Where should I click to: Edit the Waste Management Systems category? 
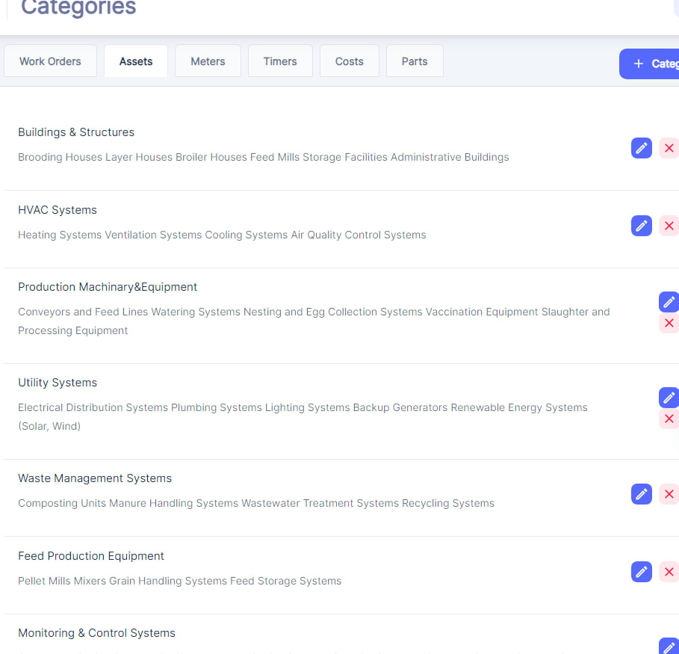pyautogui.click(x=642, y=494)
